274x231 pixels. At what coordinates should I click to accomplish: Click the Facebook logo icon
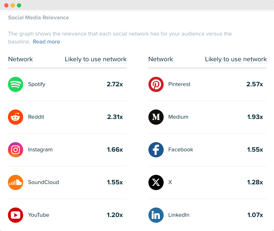click(156, 150)
